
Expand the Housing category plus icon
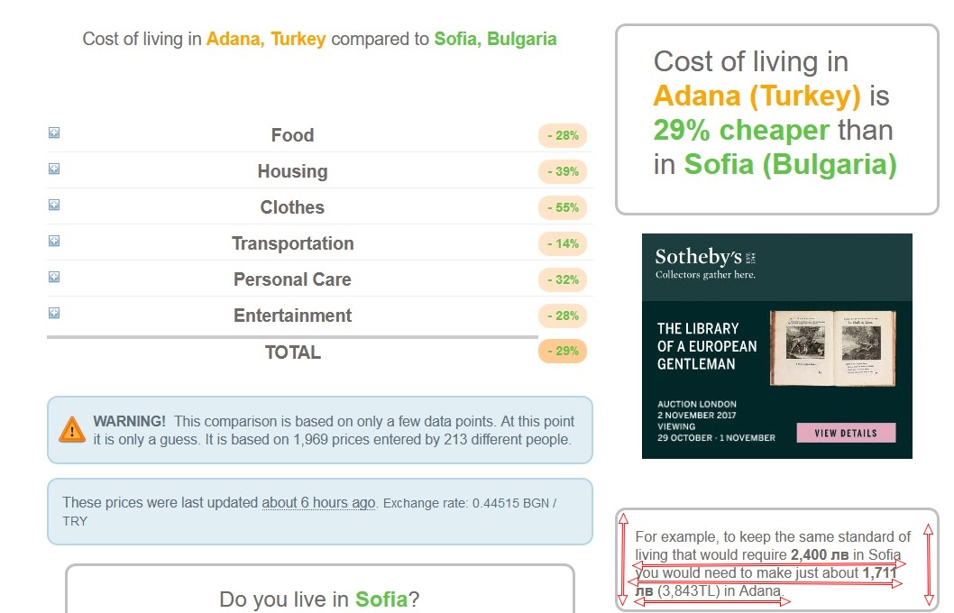54,169
